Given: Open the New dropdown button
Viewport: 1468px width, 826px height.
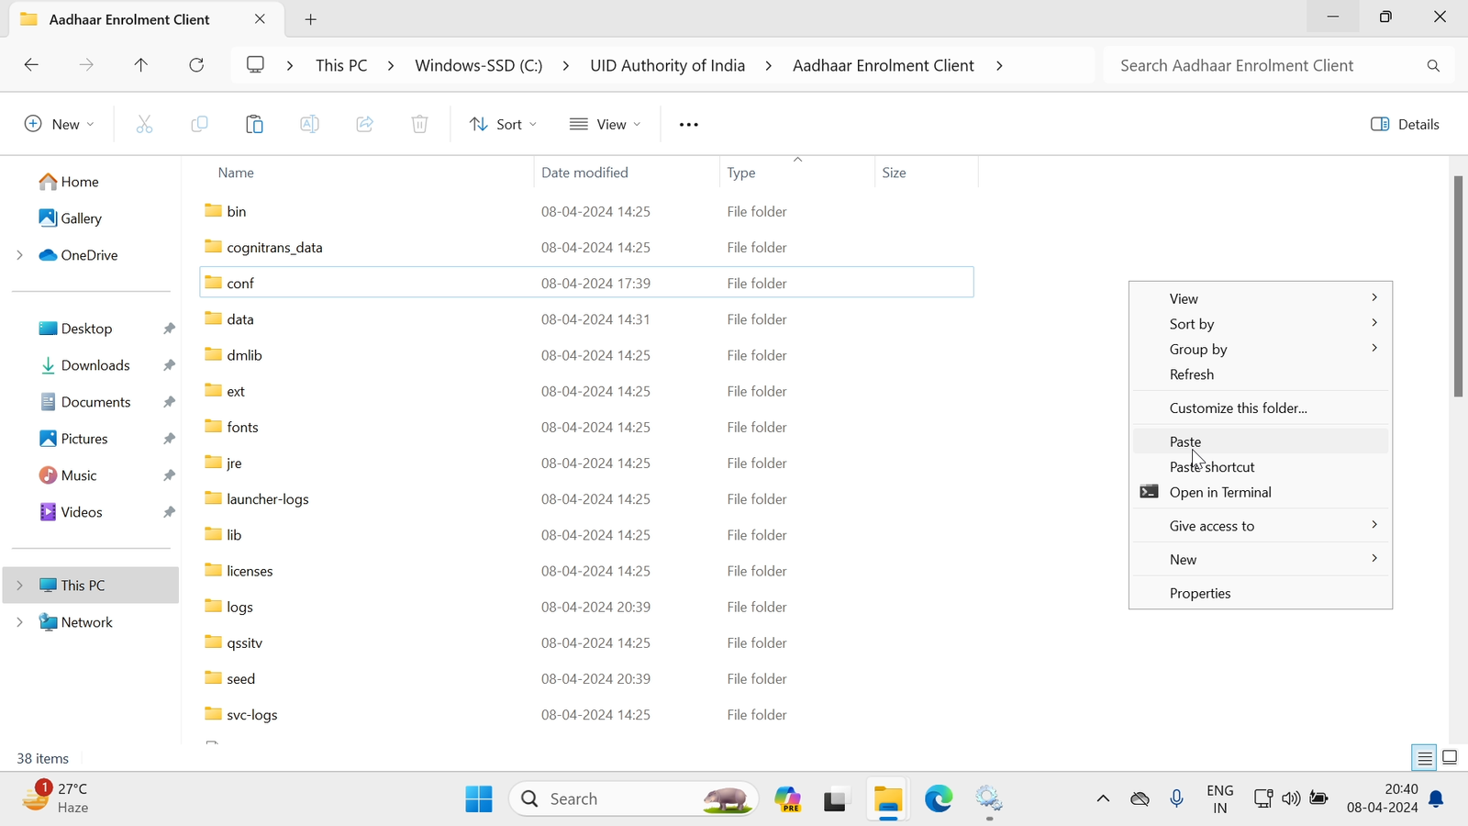Looking at the screenshot, I should click(x=60, y=124).
